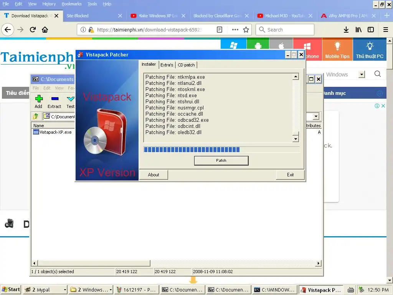Screen dimensions: 393x295
Task: Click the 7-Zip Add plus icon
Action: pyautogui.click(x=39, y=99)
